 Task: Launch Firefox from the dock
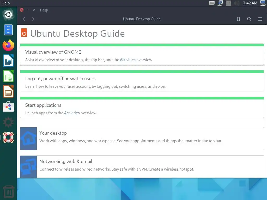[x=8, y=45]
